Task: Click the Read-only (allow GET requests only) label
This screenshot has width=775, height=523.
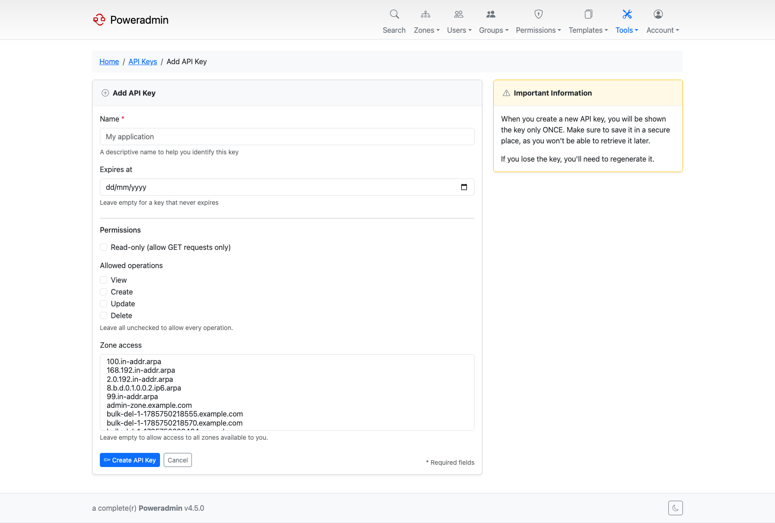Action: point(170,247)
